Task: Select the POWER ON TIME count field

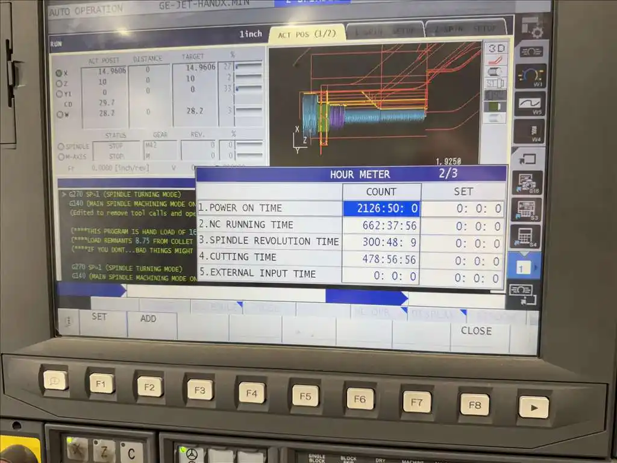Action: pyautogui.click(x=381, y=209)
